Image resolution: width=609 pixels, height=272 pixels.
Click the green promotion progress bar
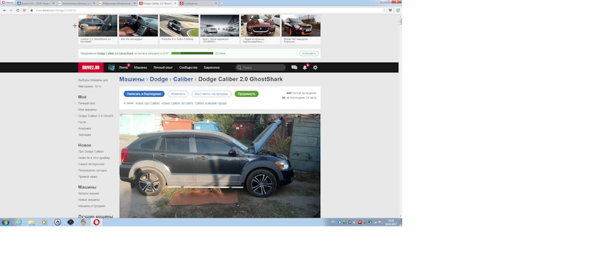coord(192,53)
